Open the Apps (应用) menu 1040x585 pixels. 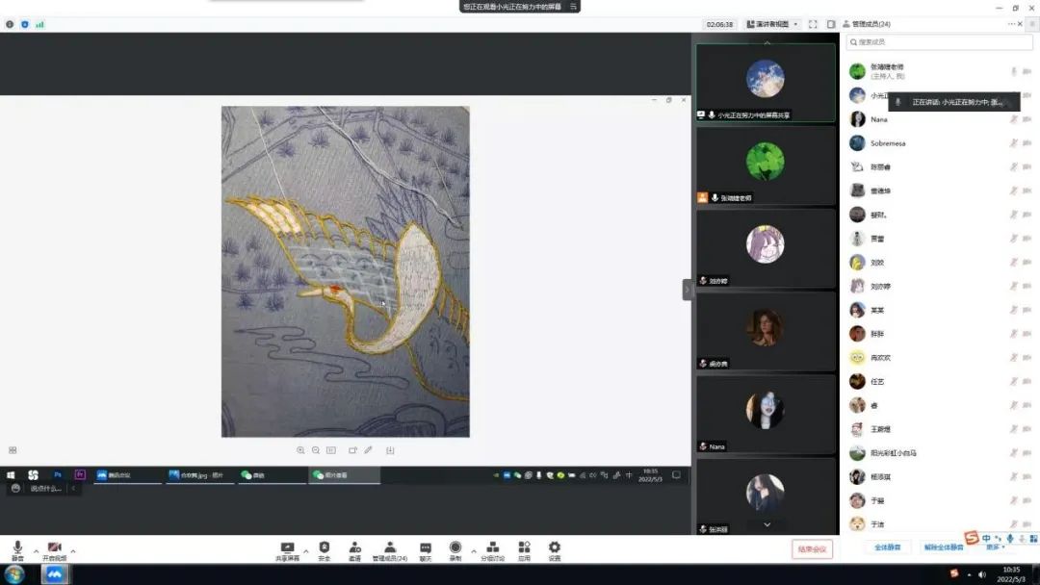(524, 550)
